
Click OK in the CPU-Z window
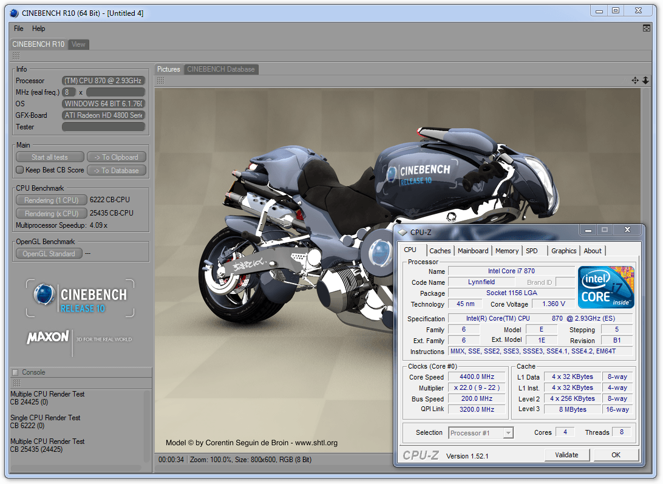tap(616, 455)
